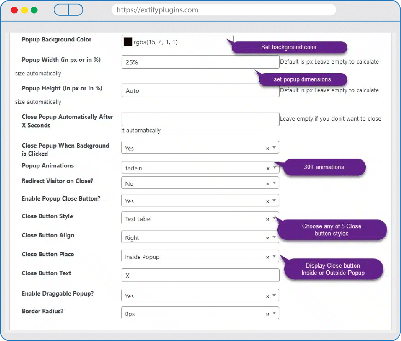Click the Close Button Text input field
Viewport: 401px width, 341px height.
[x=200, y=275]
